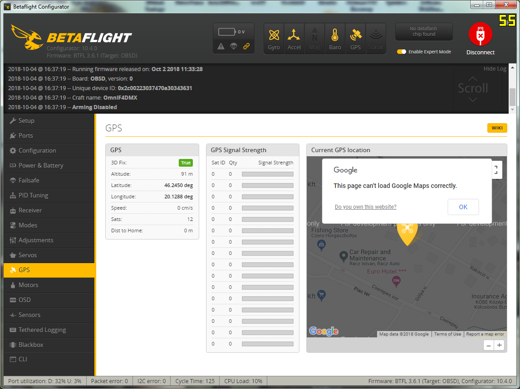Screen dimensions: 520x389
Task: Click the map fullscreen expander control
Action: (497, 170)
